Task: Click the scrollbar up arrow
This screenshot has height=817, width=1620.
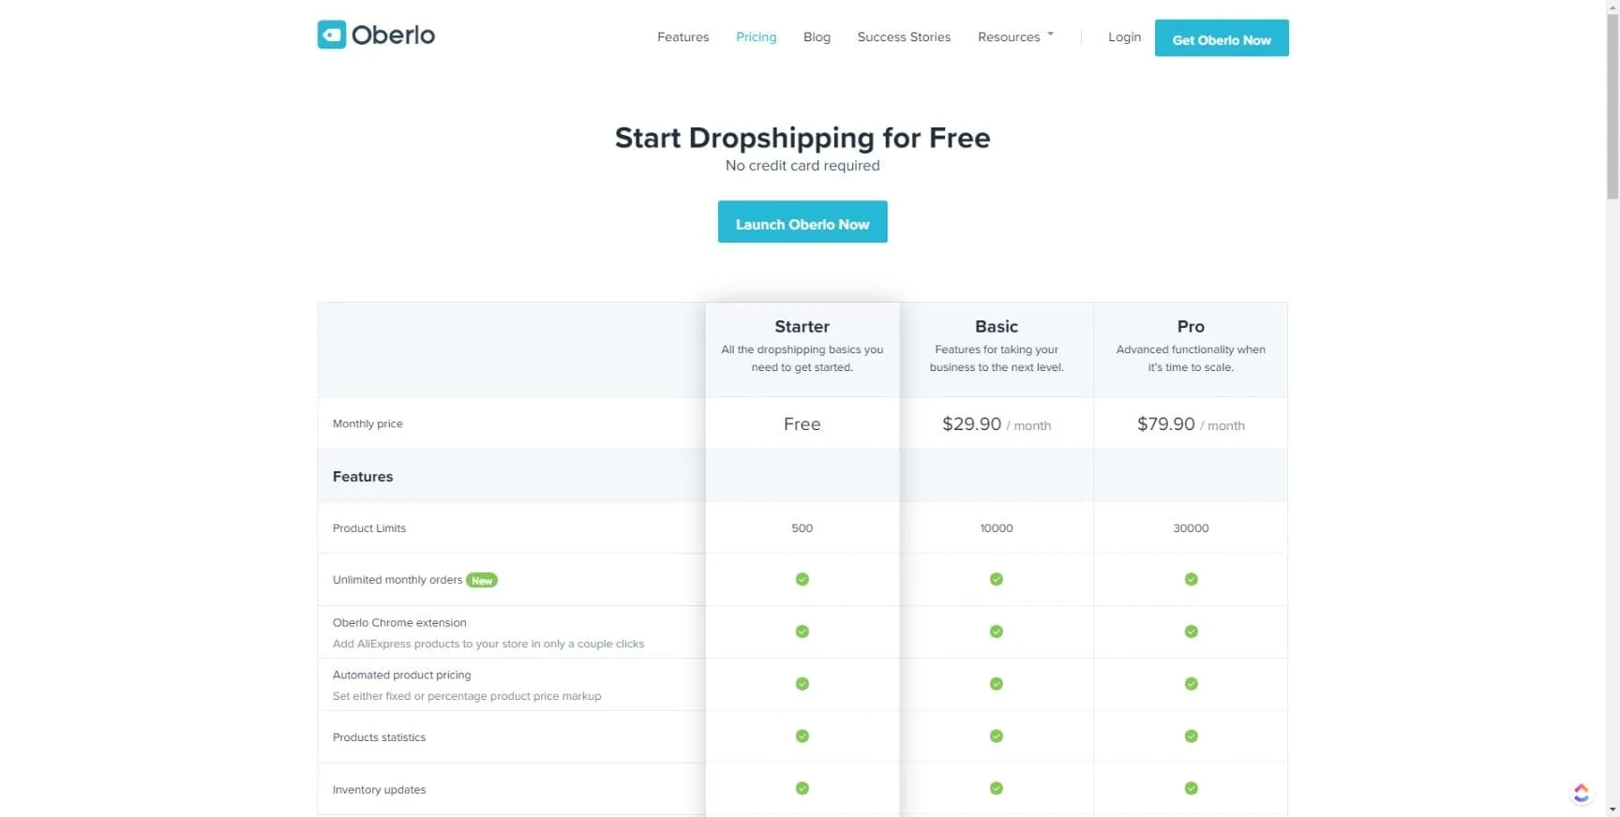Action: click(x=1612, y=6)
